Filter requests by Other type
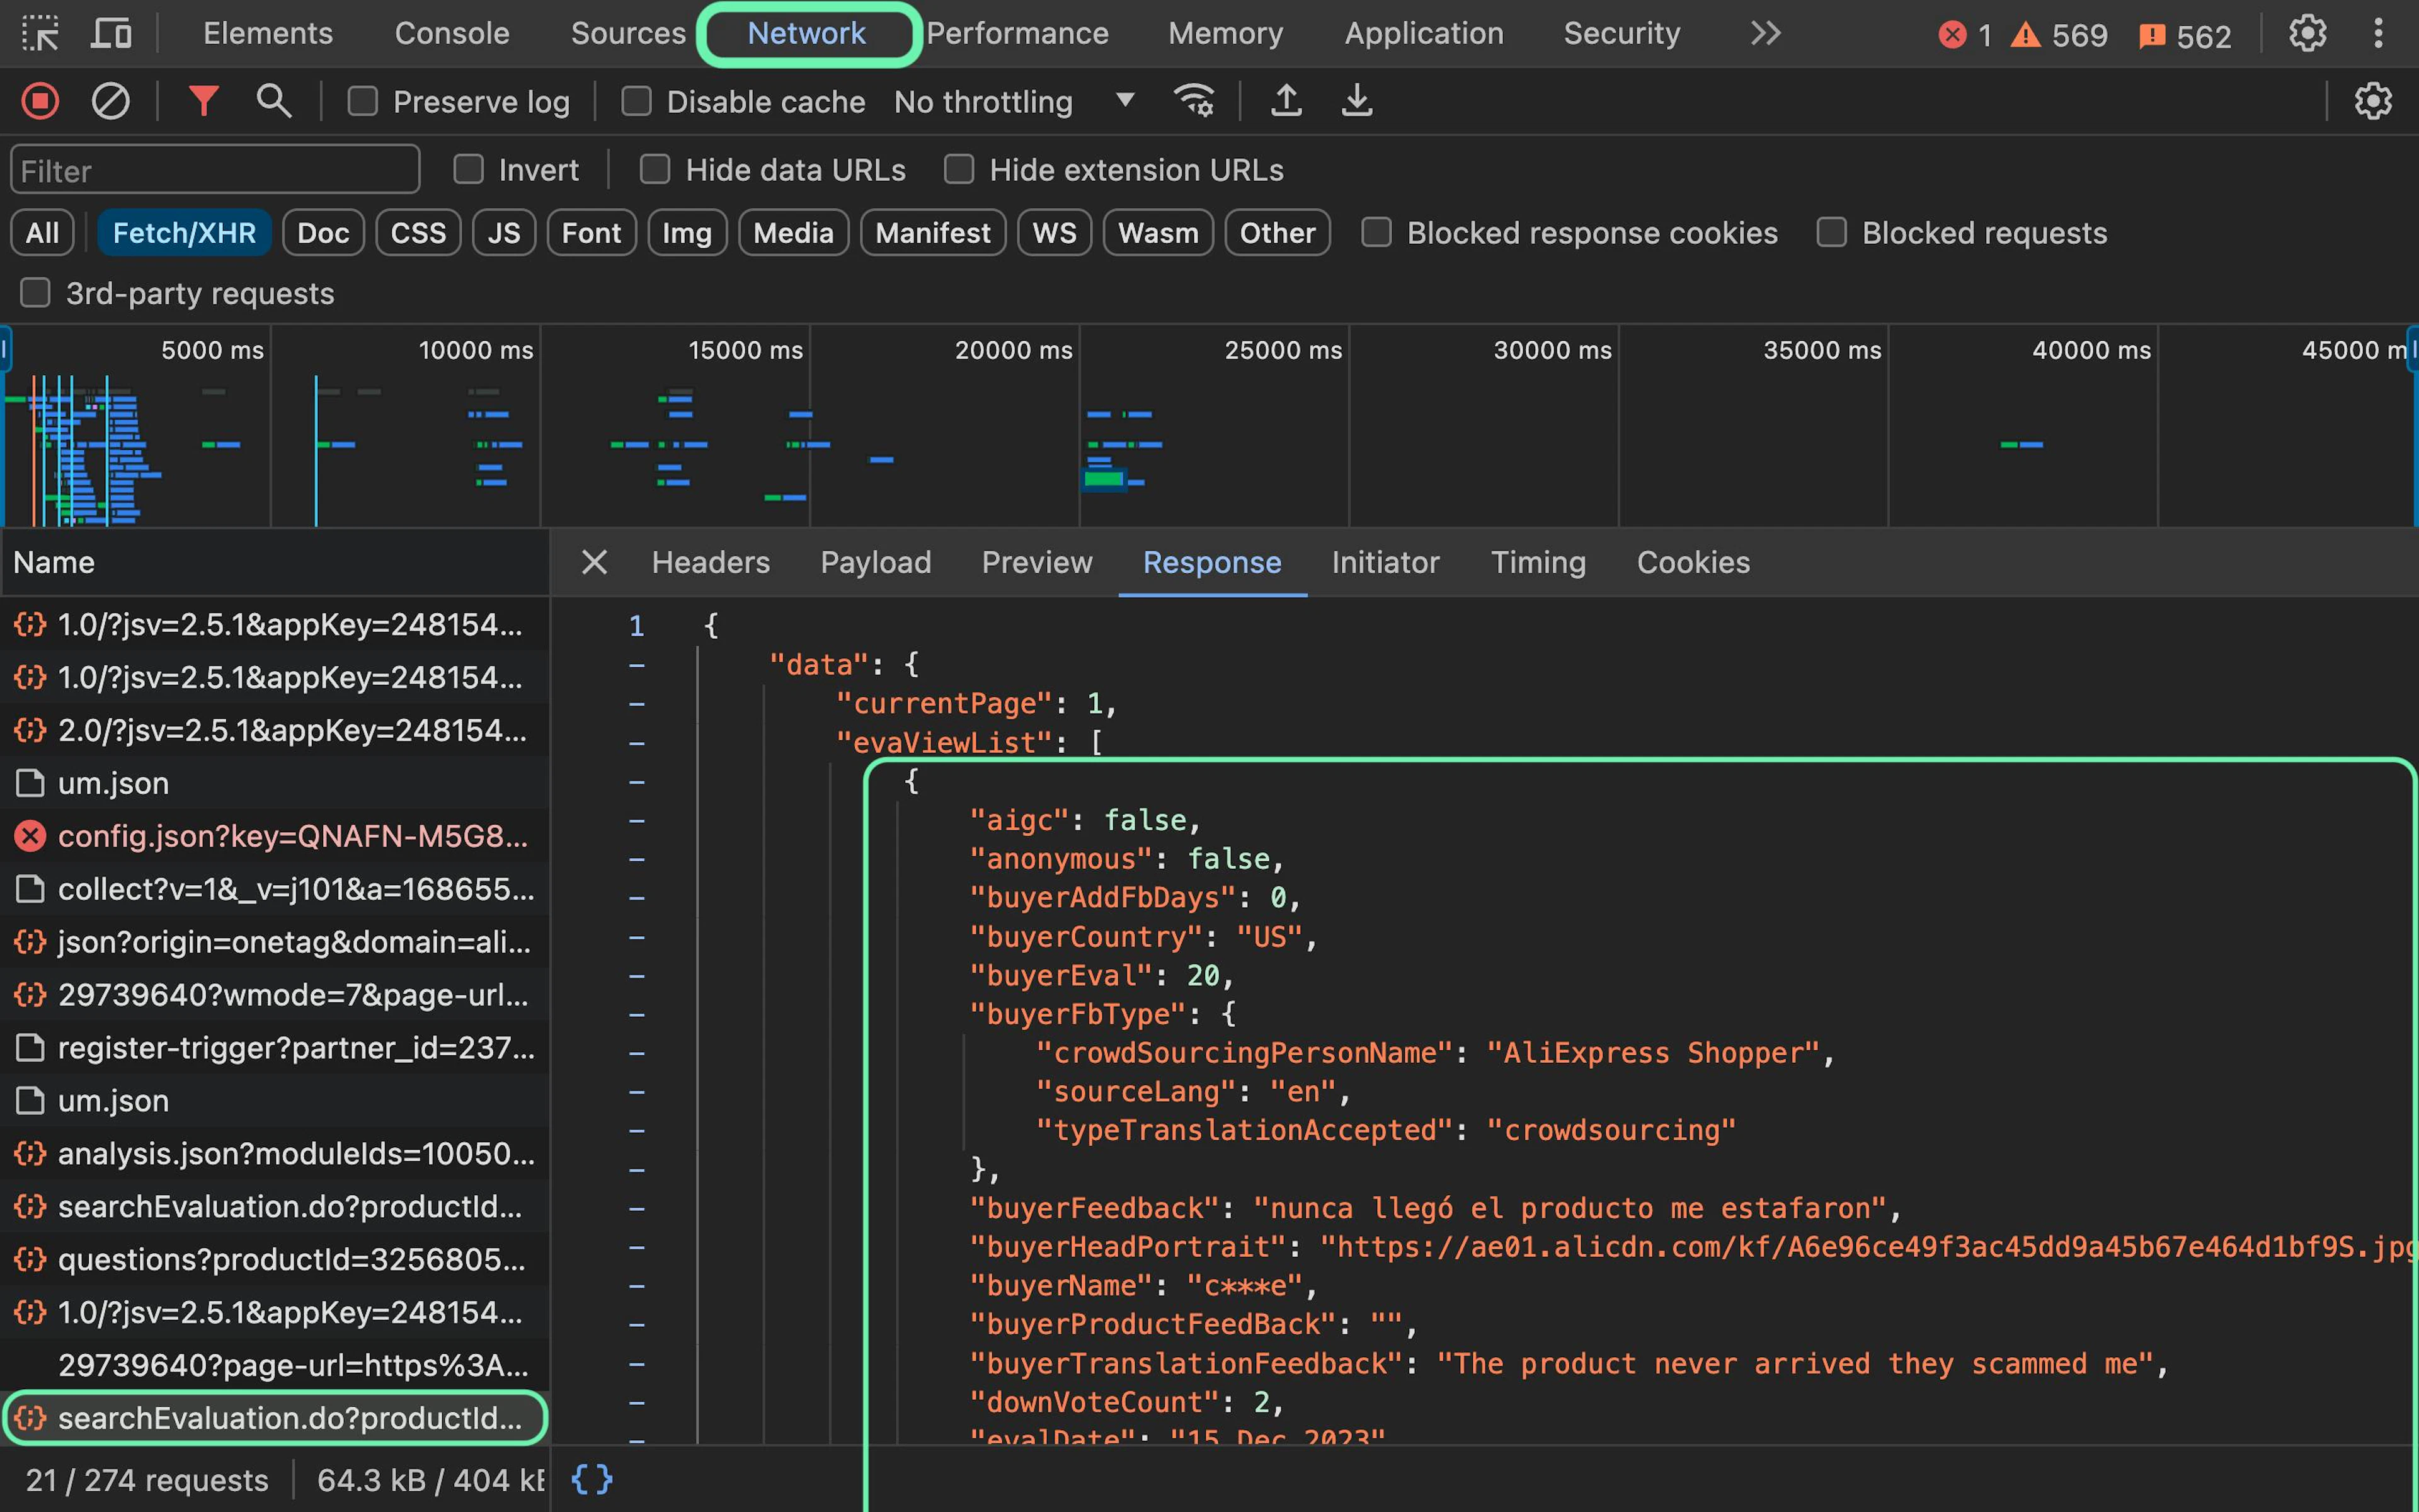Viewport: 2419px width, 1512px height. pos(1278,233)
